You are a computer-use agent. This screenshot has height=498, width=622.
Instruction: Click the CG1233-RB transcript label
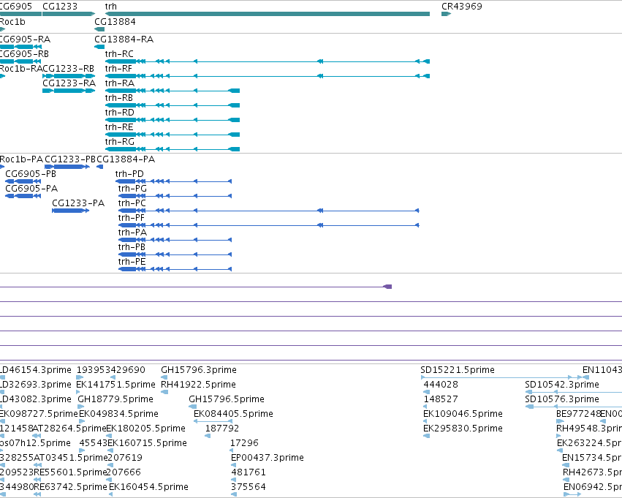coord(68,68)
